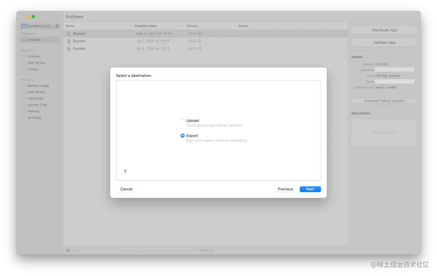Click Validate App in the Archives window

coord(384,43)
